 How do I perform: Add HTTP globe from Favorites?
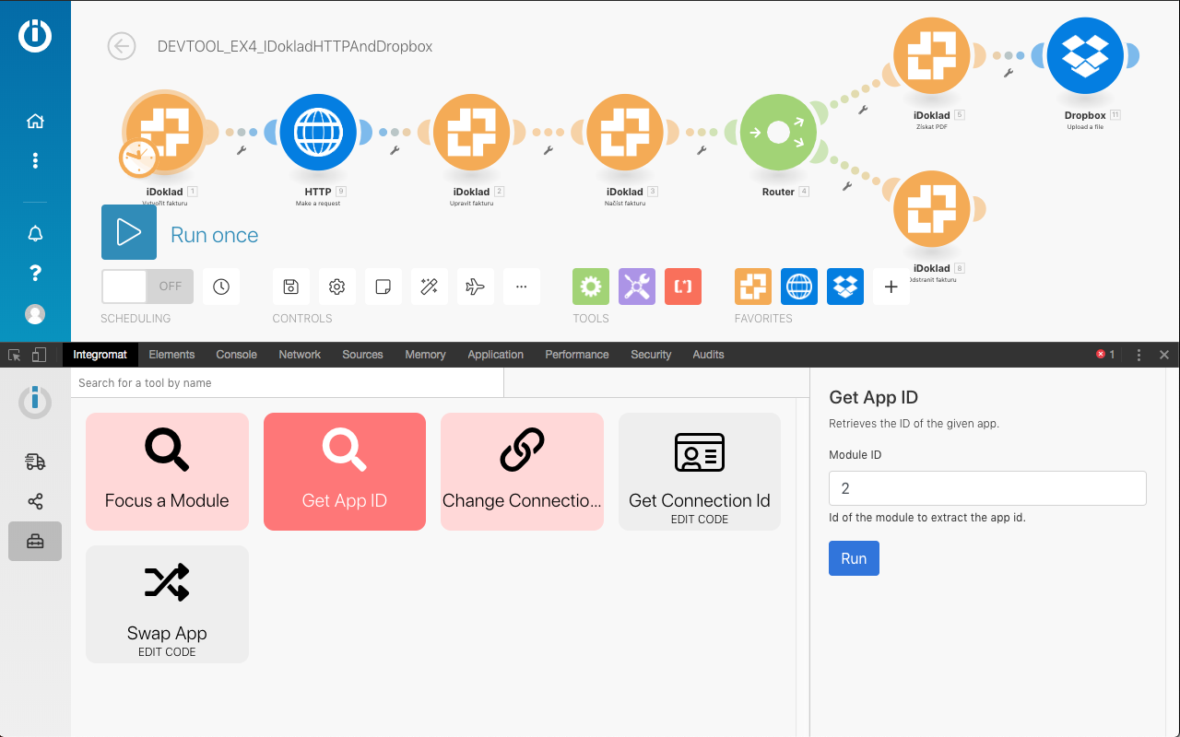point(799,287)
